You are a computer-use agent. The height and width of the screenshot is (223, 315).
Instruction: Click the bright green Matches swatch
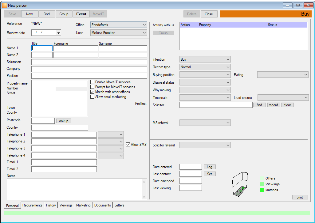pos(262,190)
